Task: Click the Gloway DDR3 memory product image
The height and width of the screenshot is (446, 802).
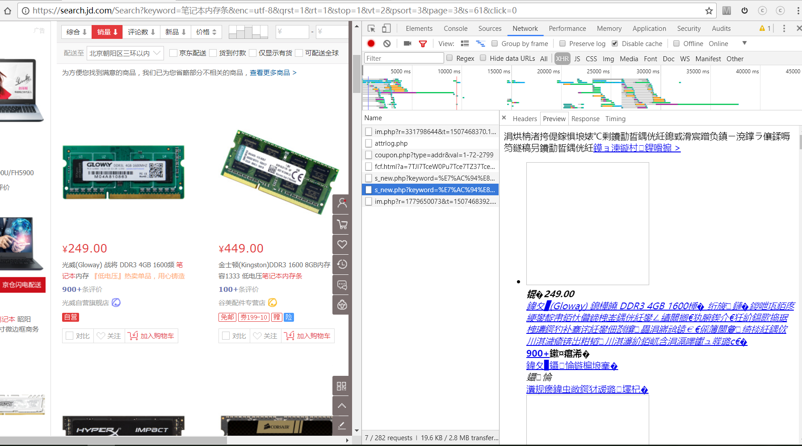Action: 123,172
